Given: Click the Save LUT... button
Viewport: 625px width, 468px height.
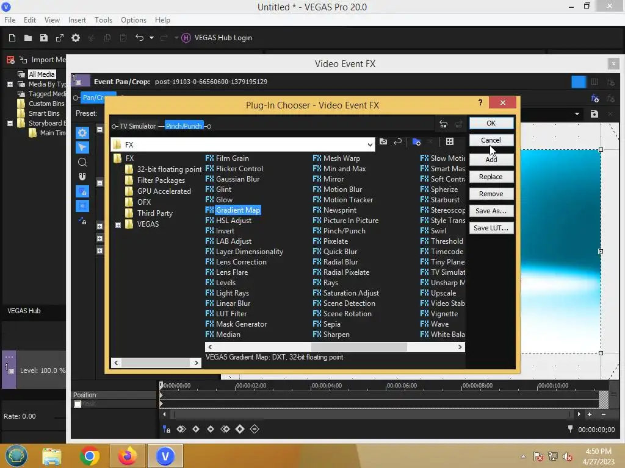Looking at the screenshot, I should point(491,228).
